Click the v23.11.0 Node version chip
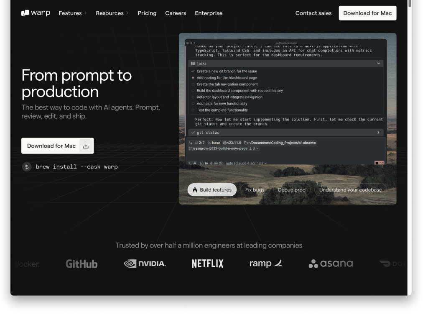 232,143
